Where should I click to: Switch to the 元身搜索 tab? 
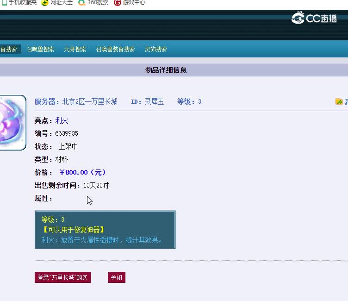[x=75, y=49]
